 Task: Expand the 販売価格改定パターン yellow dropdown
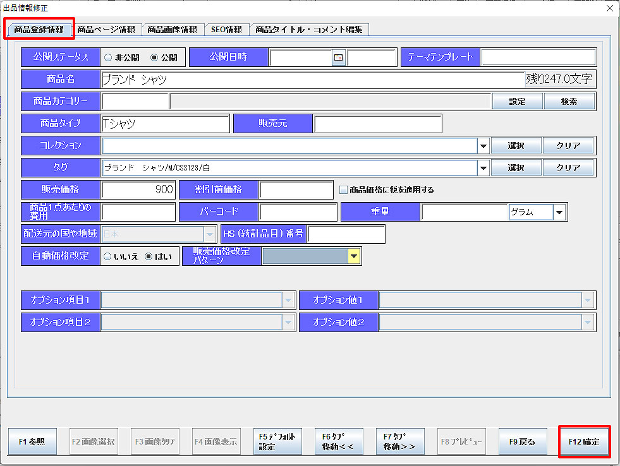(x=354, y=256)
